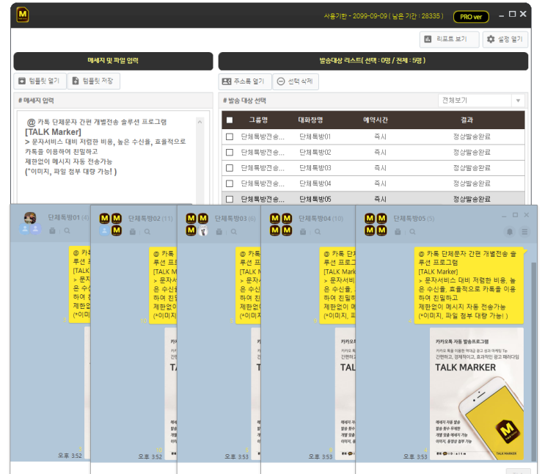Check the 단체톡방02 row checkbox
Screen dimensions: 545x474
click(230, 153)
